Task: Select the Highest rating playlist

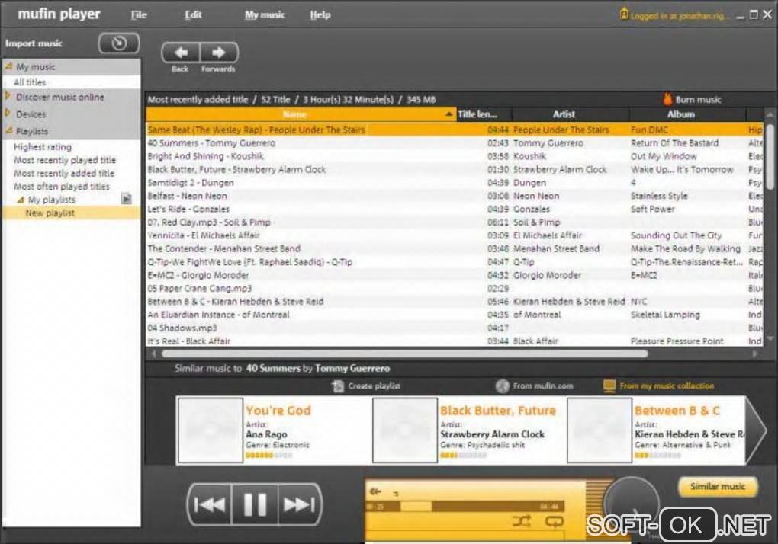Action: coord(43,147)
